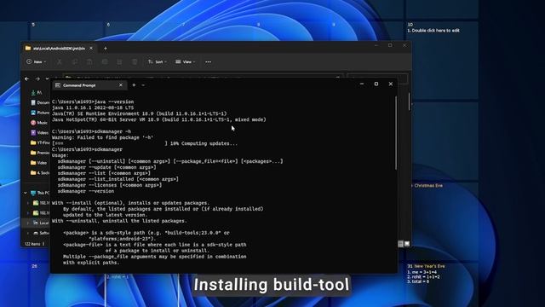The image size is (545, 307).
Task: Open the YT-Fina folder in sidebar
Action: [x=40, y=142]
